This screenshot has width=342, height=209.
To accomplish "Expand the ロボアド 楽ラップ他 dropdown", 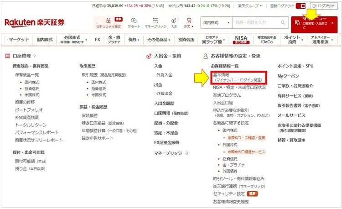I will [x=213, y=40].
